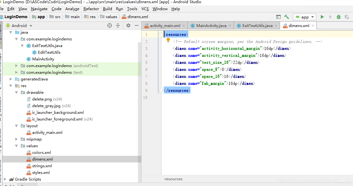Select strings.xml in the project tree

[x=42, y=166]
